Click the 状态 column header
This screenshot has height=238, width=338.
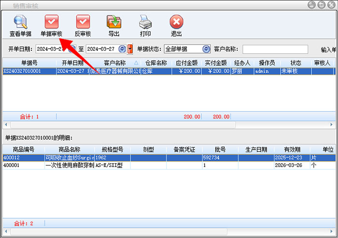coord(296,63)
